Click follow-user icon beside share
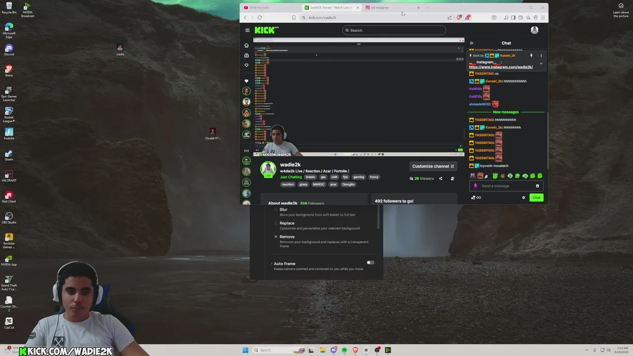The width and height of the screenshot is (633, 356). click(x=452, y=178)
